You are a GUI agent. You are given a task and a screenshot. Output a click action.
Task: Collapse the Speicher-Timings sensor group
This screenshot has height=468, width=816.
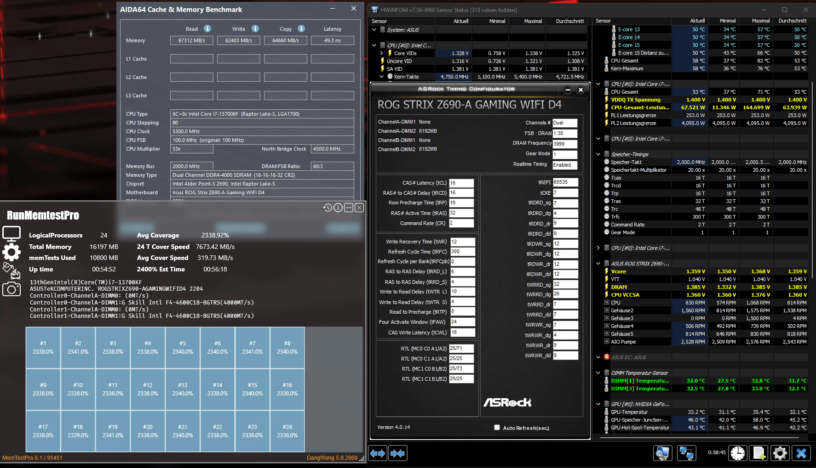[598, 154]
